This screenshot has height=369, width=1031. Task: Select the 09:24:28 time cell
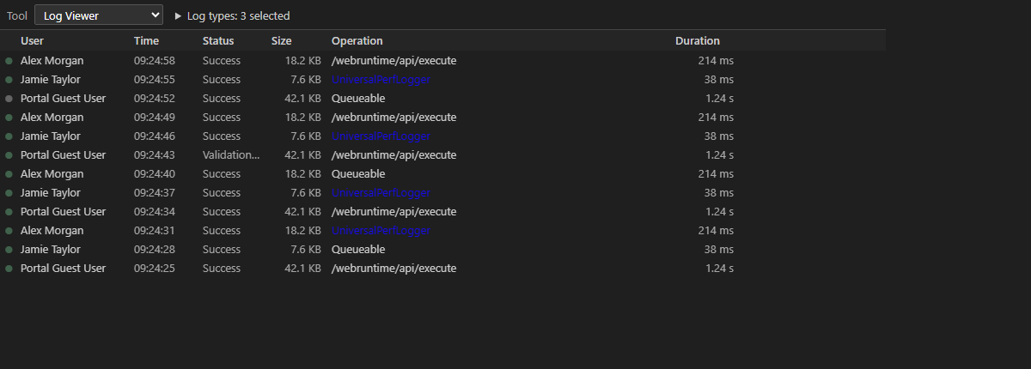tap(155, 250)
